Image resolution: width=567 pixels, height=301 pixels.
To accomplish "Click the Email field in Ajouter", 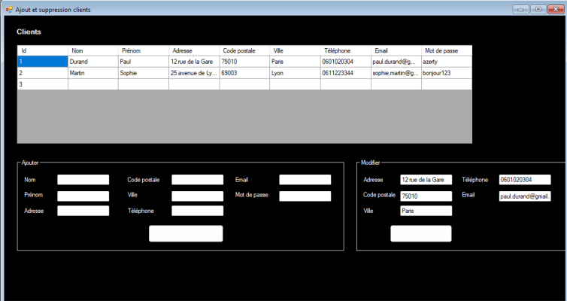I will tap(305, 180).
